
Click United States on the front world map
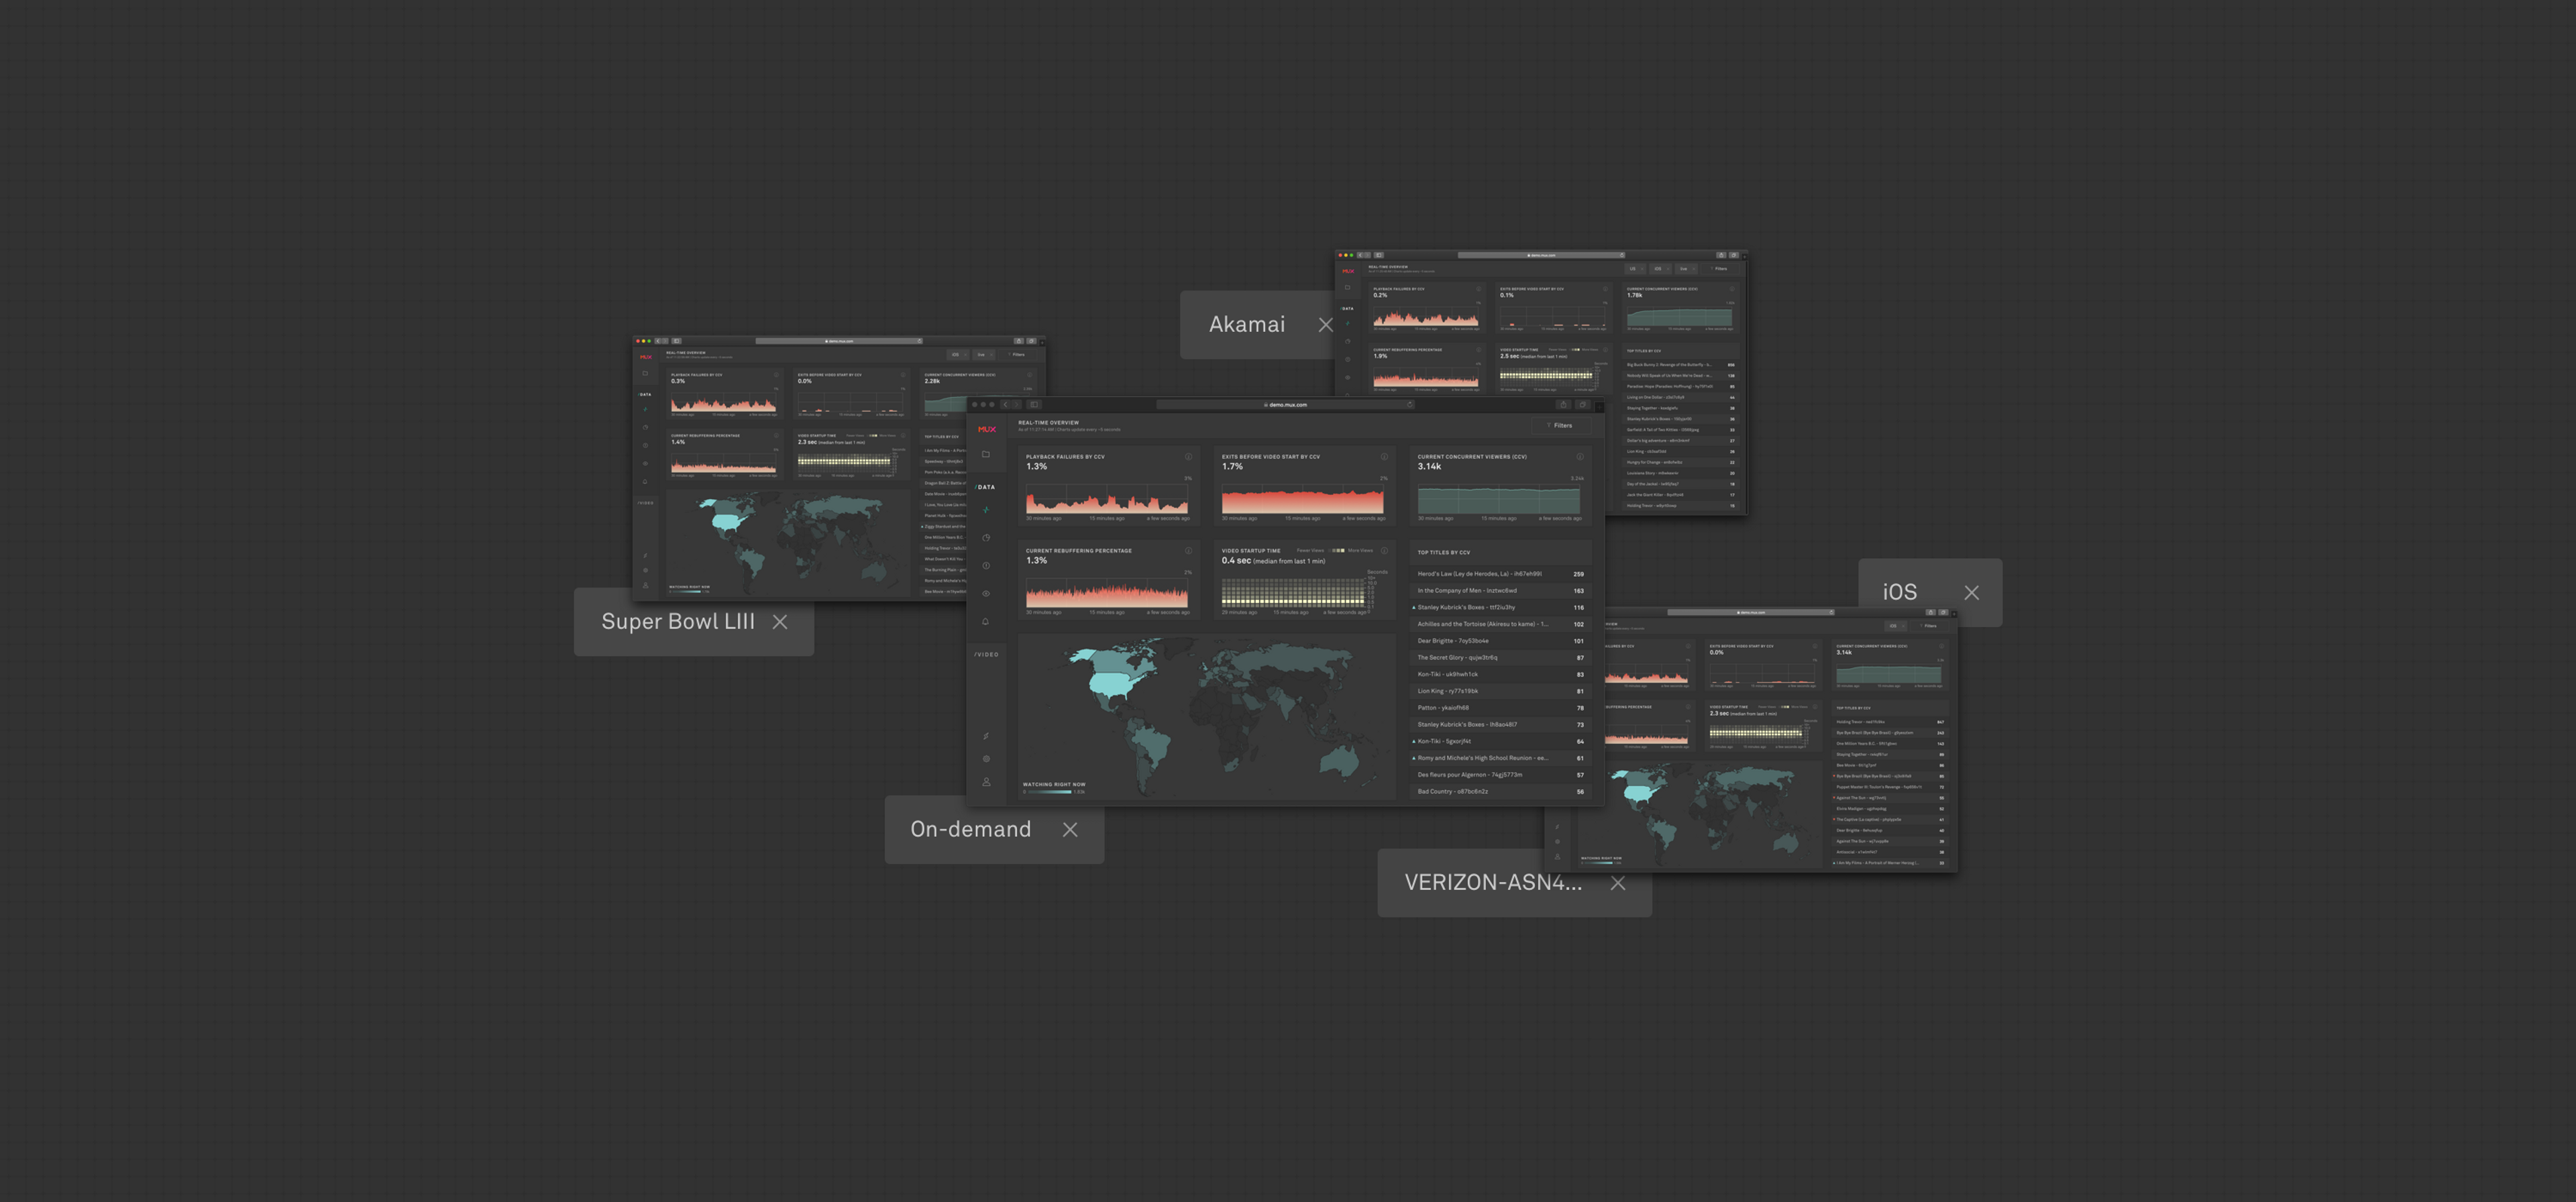pos(1110,684)
